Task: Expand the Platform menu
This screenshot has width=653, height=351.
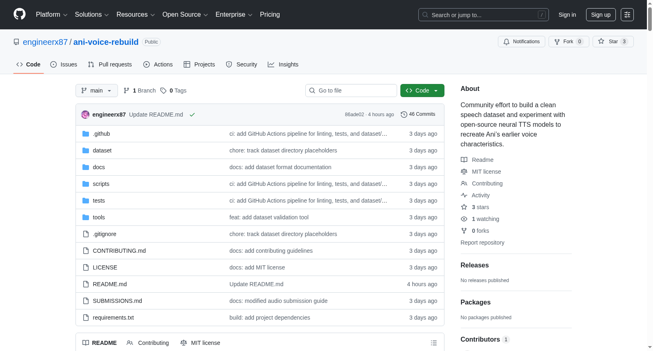Action: (51, 15)
